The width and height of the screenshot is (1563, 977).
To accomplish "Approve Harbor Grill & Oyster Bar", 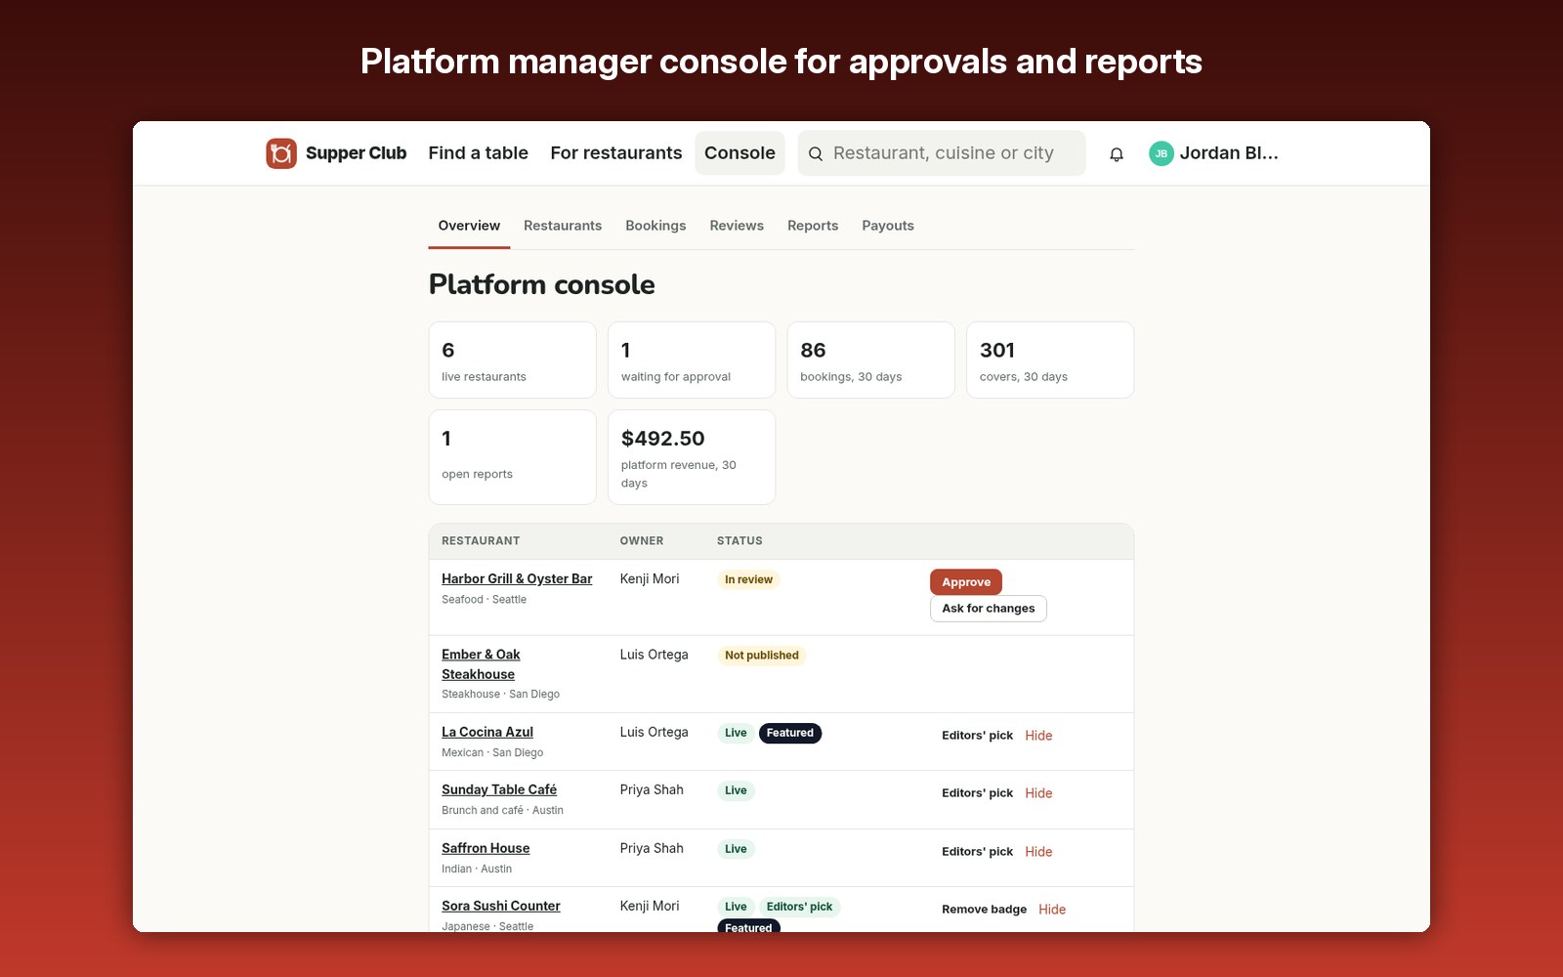I will 966,582.
